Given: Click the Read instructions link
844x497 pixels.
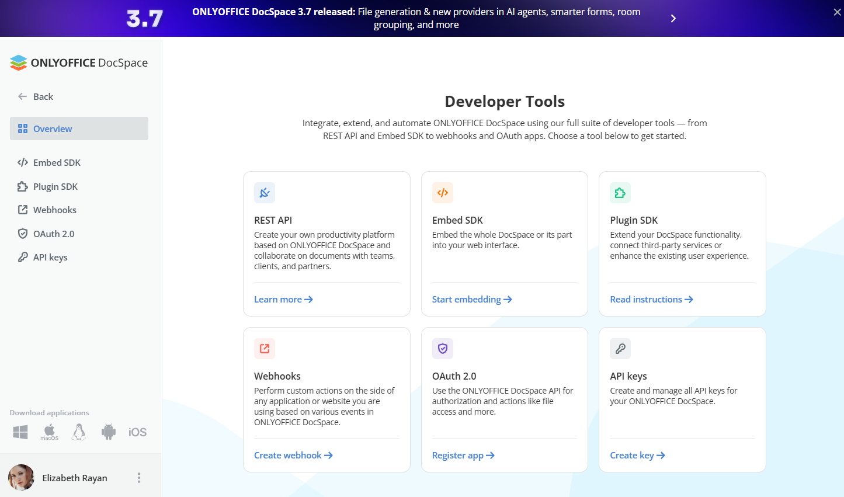Looking at the screenshot, I should click(x=652, y=300).
